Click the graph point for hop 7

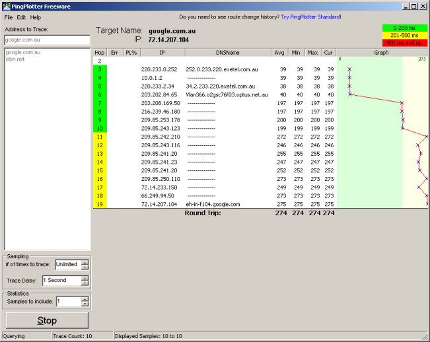pyautogui.click(x=402, y=103)
